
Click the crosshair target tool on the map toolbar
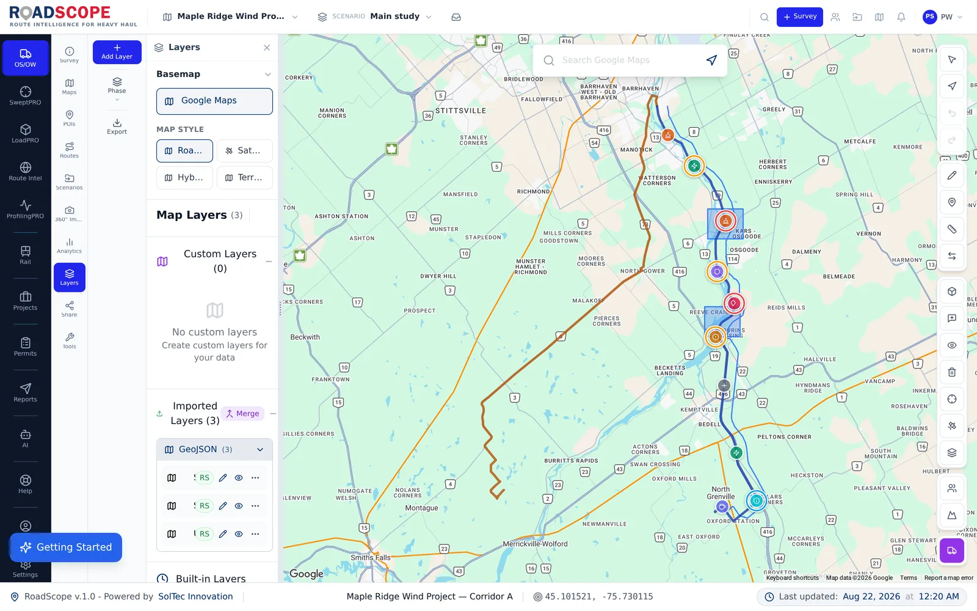click(952, 399)
